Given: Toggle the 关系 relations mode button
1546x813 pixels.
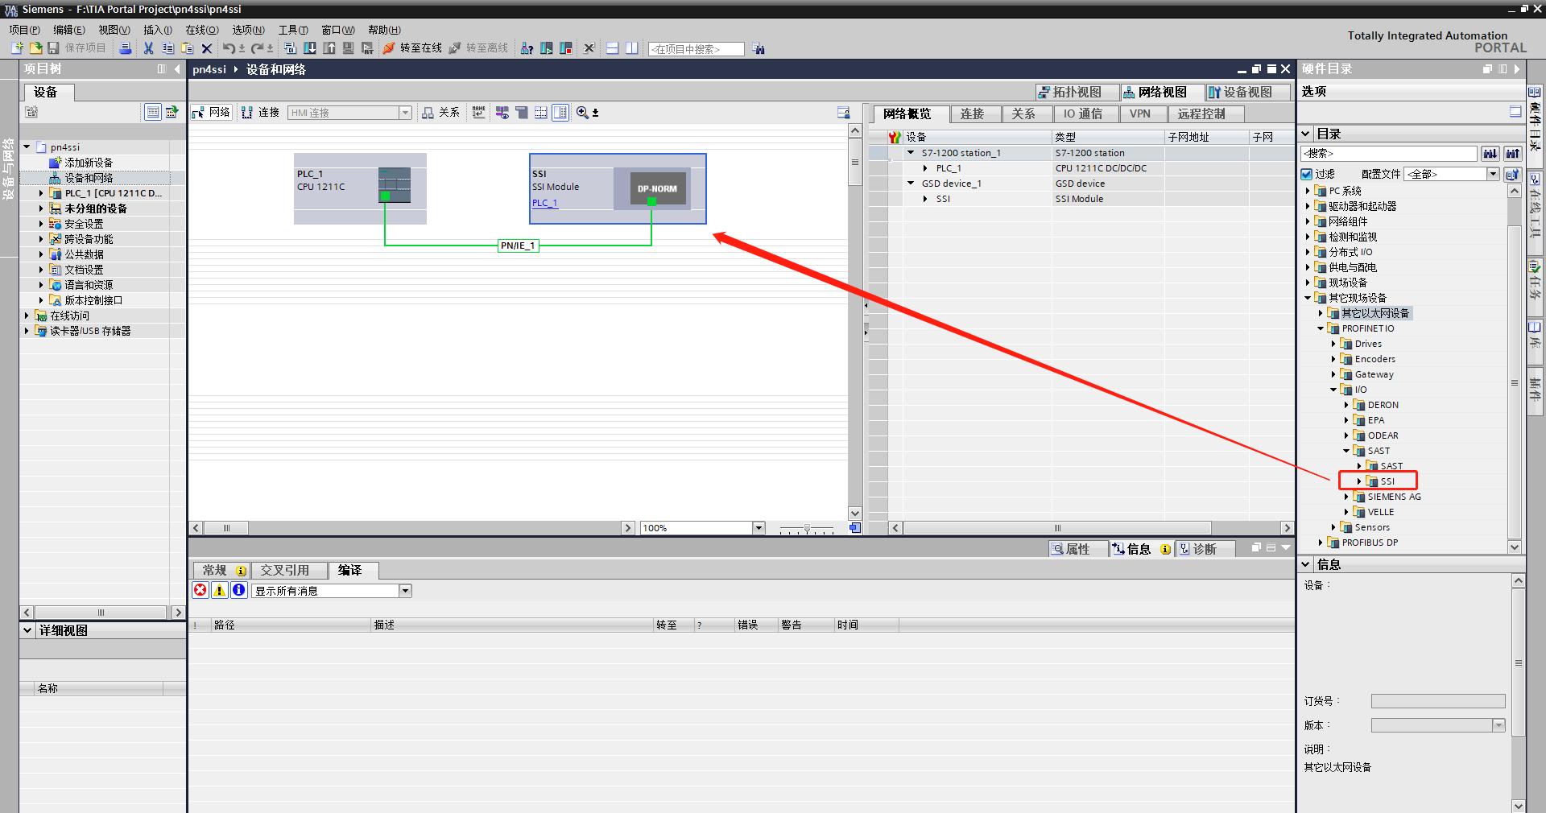Looking at the screenshot, I should pyautogui.click(x=441, y=113).
